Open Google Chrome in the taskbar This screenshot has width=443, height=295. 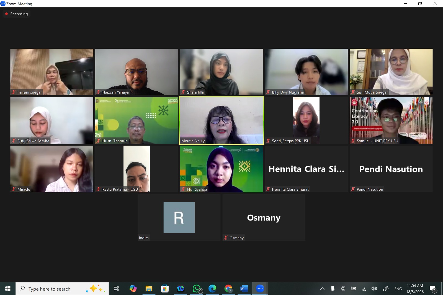pyautogui.click(x=228, y=289)
